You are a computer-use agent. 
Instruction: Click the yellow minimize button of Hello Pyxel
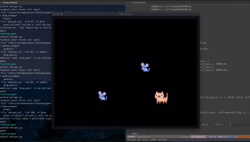pos(58,14)
